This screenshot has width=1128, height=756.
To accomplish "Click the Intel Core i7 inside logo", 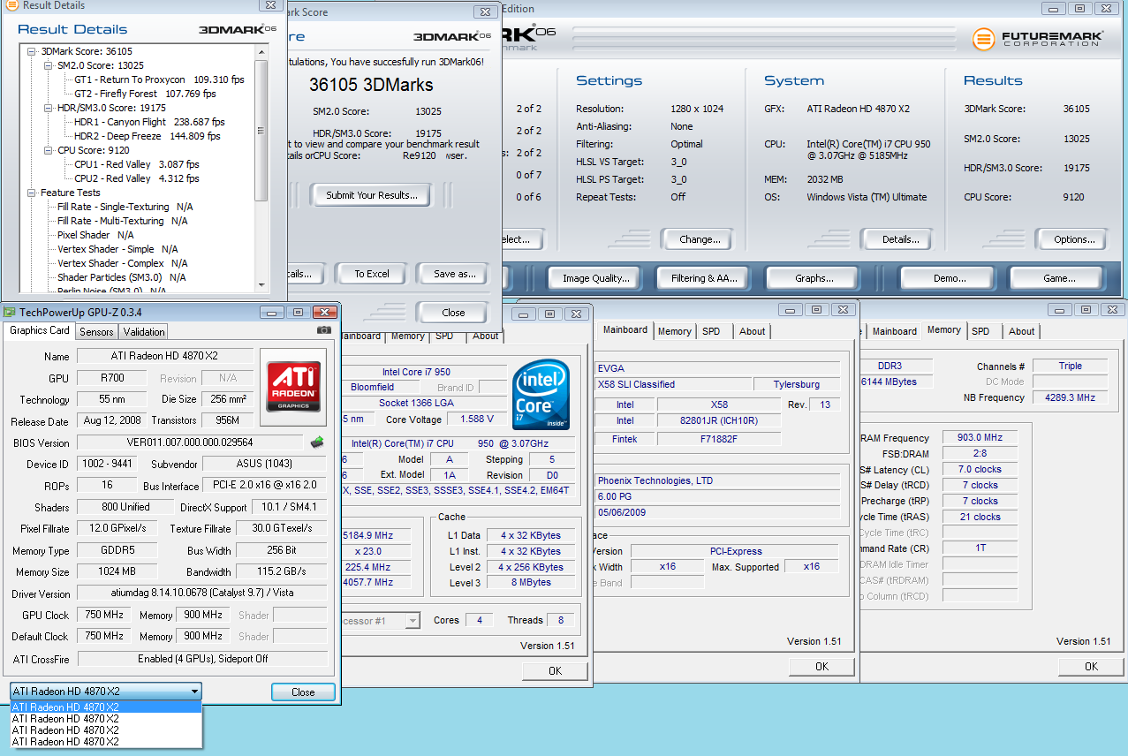I will pyautogui.click(x=541, y=395).
